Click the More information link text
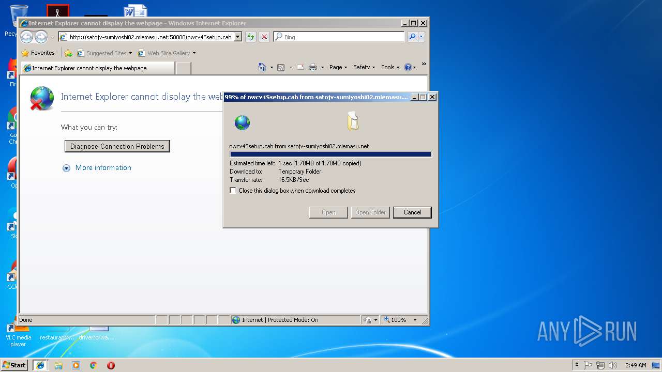 tap(103, 167)
